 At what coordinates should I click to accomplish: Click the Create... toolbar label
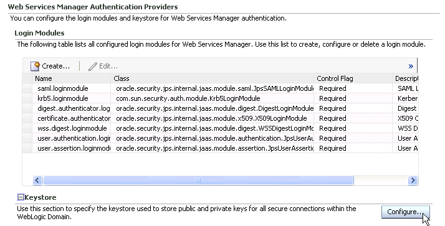pyautogui.click(x=55, y=66)
